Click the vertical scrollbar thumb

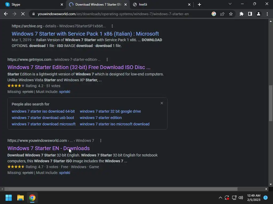pos(271,103)
